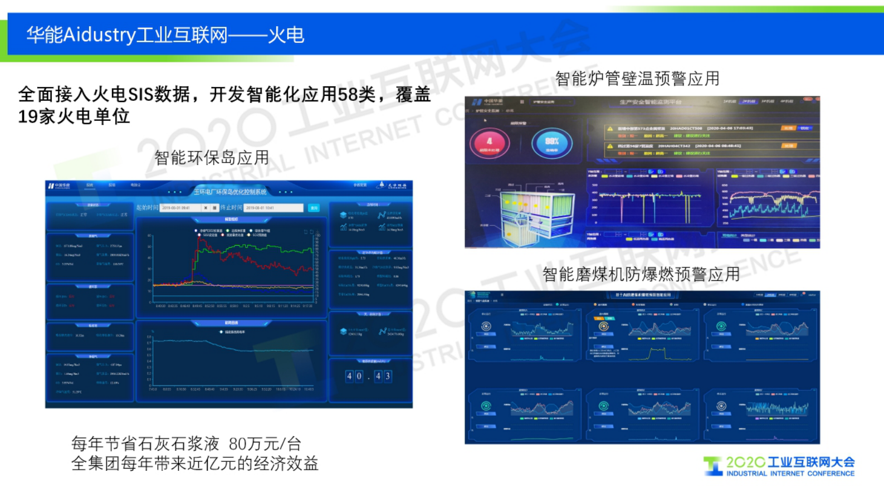
Task: Open the 炉管安全监测 dropdown in the header
Action: pyautogui.click(x=552, y=102)
